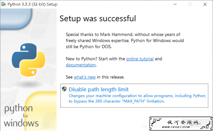Click the python for windows sidebar text
This screenshot has width=213, height=131.
click(21, 116)
